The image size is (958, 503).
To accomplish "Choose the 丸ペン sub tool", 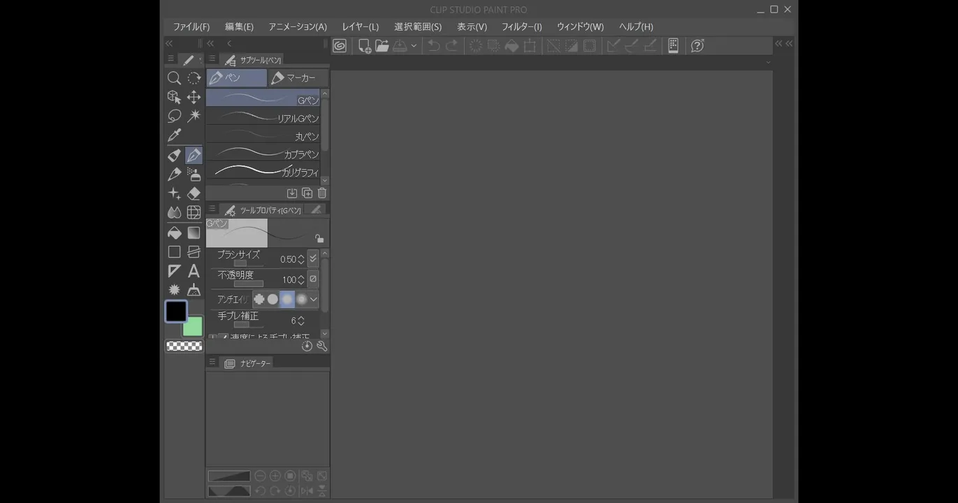I will (x=263, y=135).
